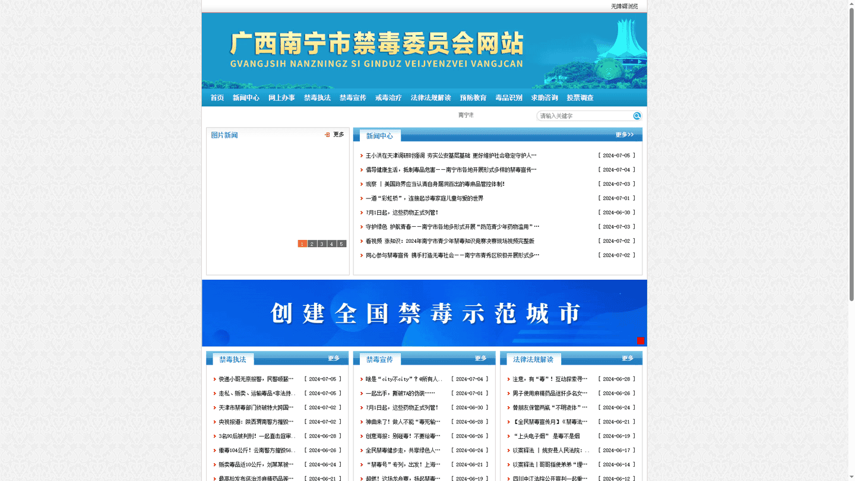Select the 法律法规解读 panel tab
Screen dimensions: 855x481
[533, 359]
